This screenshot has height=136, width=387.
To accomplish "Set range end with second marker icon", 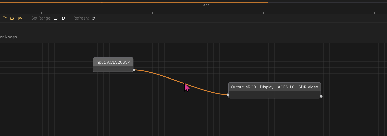I will coord(63,18).
